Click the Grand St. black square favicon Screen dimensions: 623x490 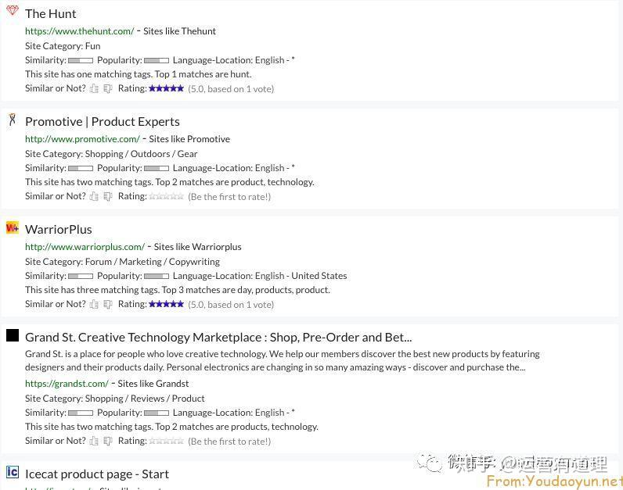[x=13, y=335]
